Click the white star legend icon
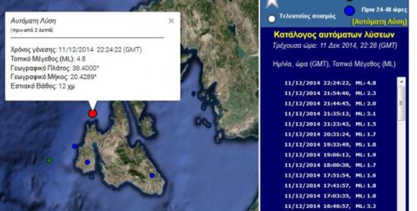Viewport: 417px width, 211px height. click(x=271, y=3)
